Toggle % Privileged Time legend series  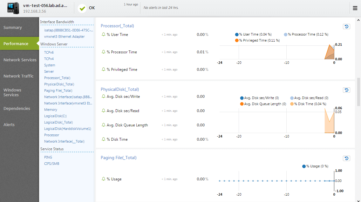click(257, 40)
